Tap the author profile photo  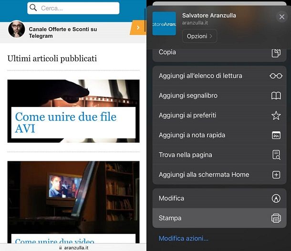coord(17,29)
